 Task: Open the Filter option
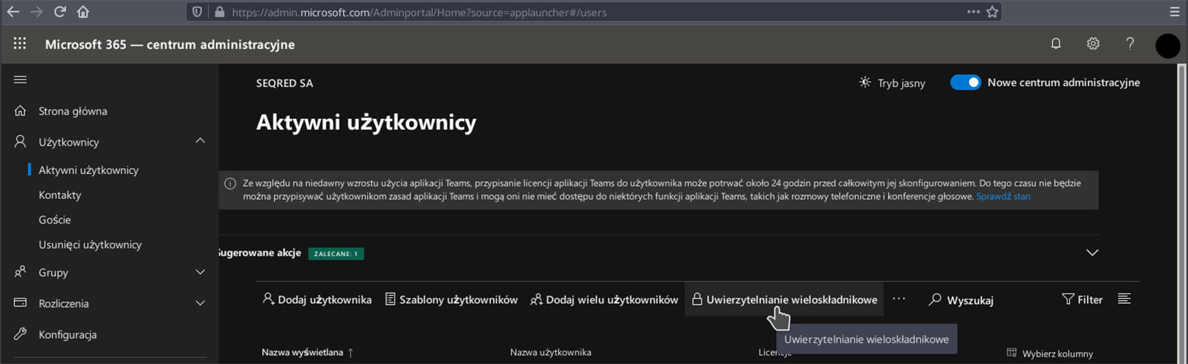pos(1082,299)
